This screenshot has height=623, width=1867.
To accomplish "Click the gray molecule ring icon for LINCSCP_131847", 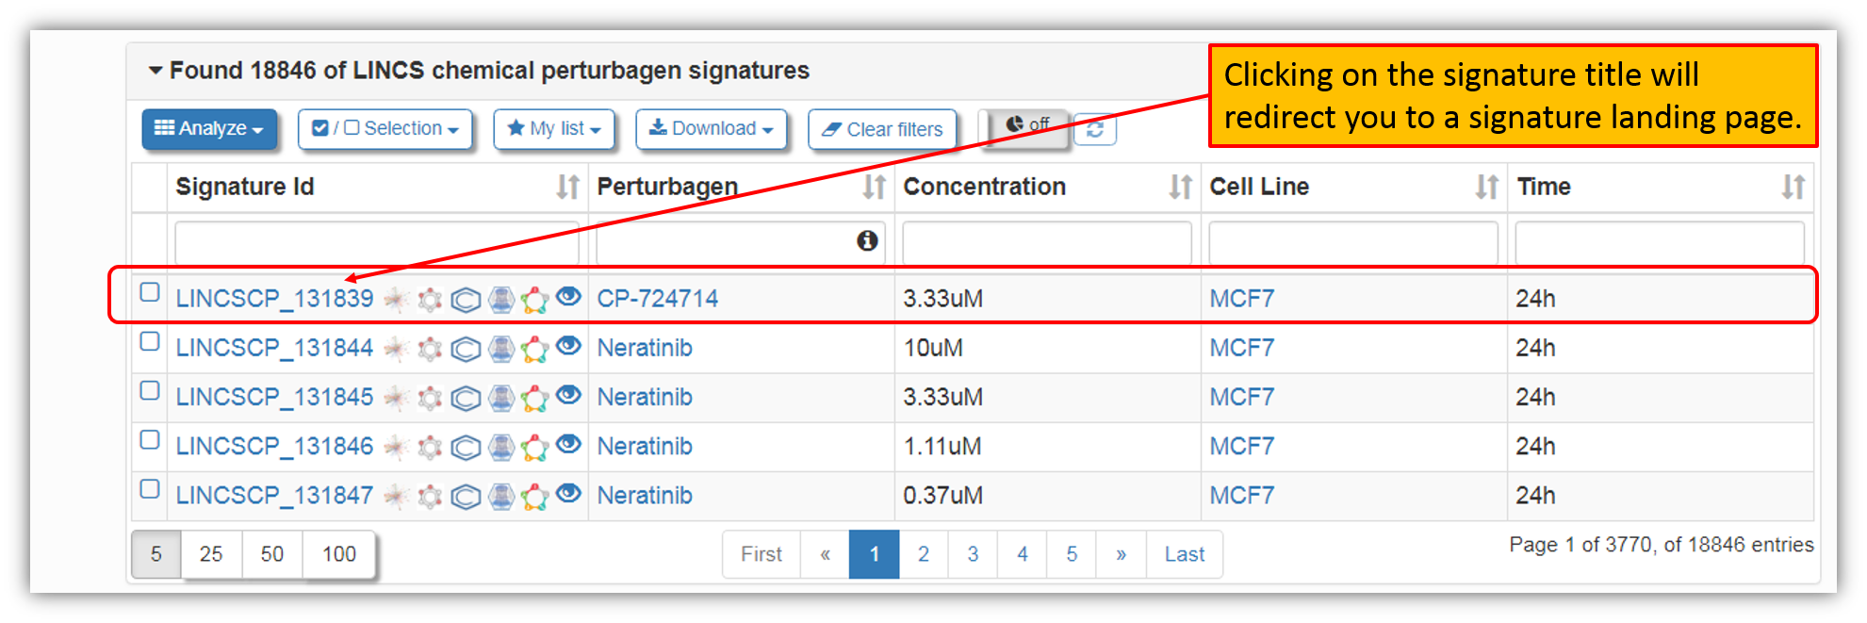I will pos(430,497).
